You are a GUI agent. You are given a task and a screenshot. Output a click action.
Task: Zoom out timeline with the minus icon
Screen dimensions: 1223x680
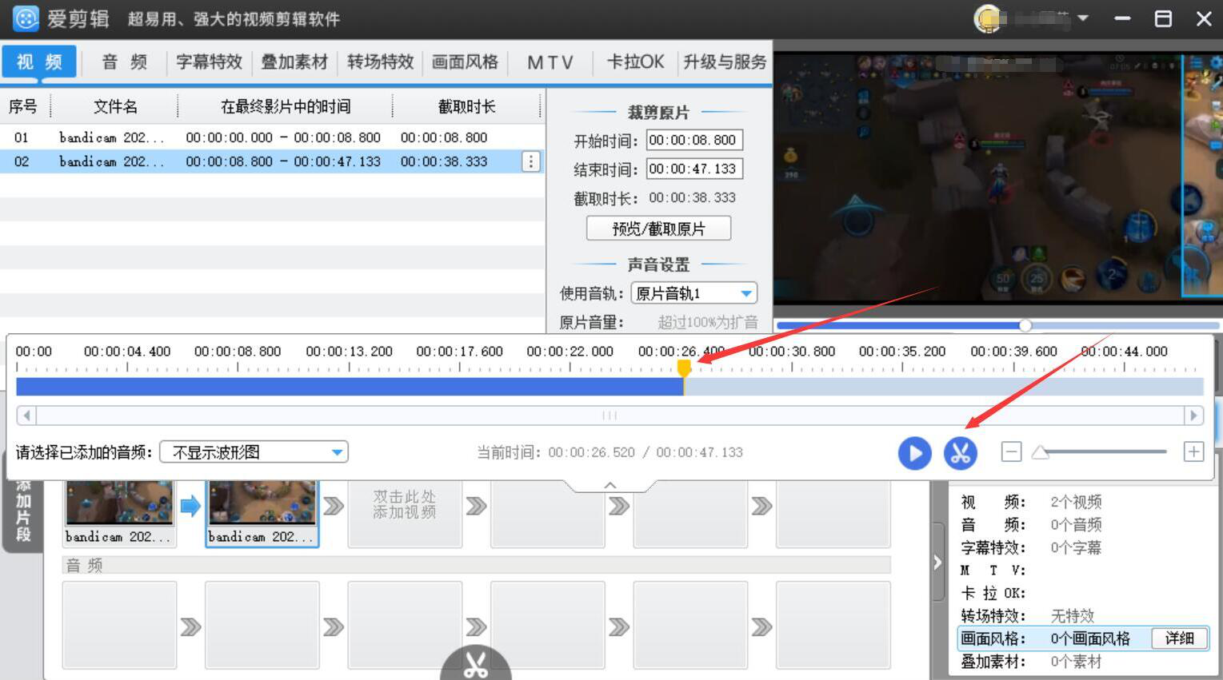1011,452
